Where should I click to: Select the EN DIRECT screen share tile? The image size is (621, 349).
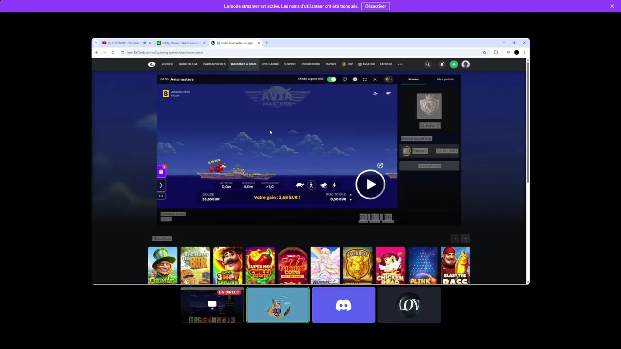212,305
